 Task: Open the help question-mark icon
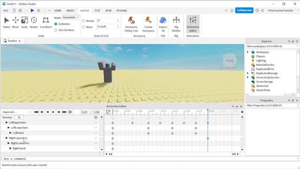[257, 10]
